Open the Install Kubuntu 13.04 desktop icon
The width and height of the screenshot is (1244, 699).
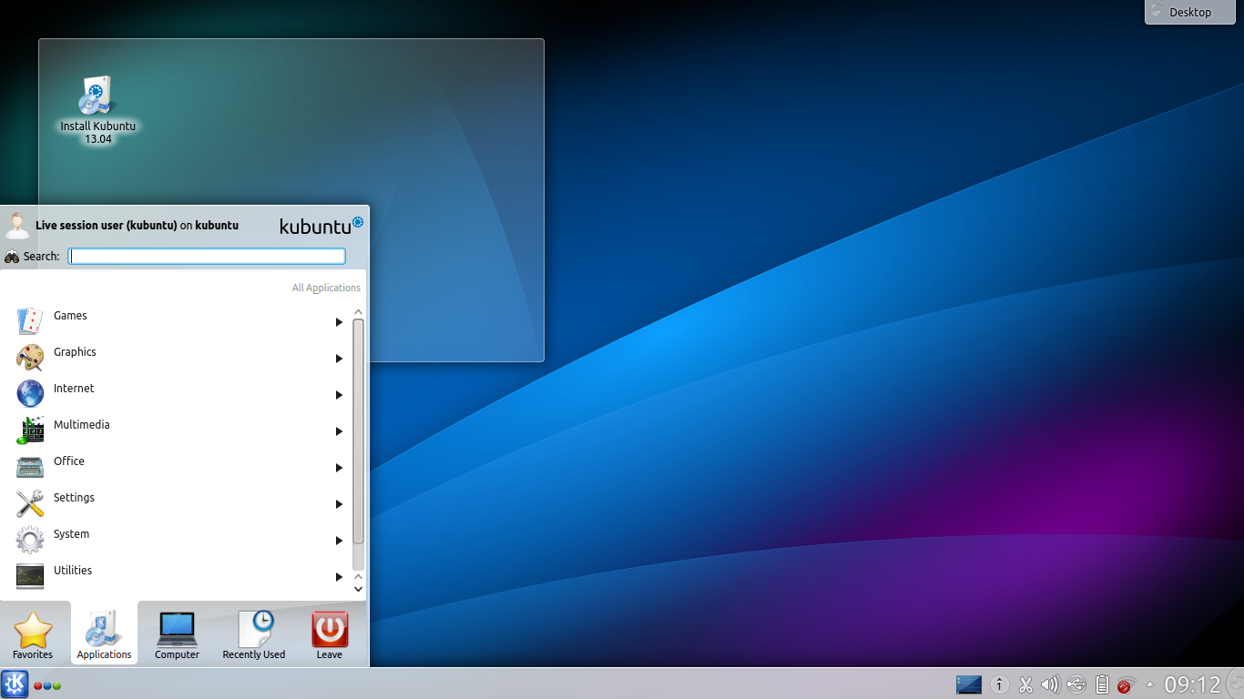point(97,109)
